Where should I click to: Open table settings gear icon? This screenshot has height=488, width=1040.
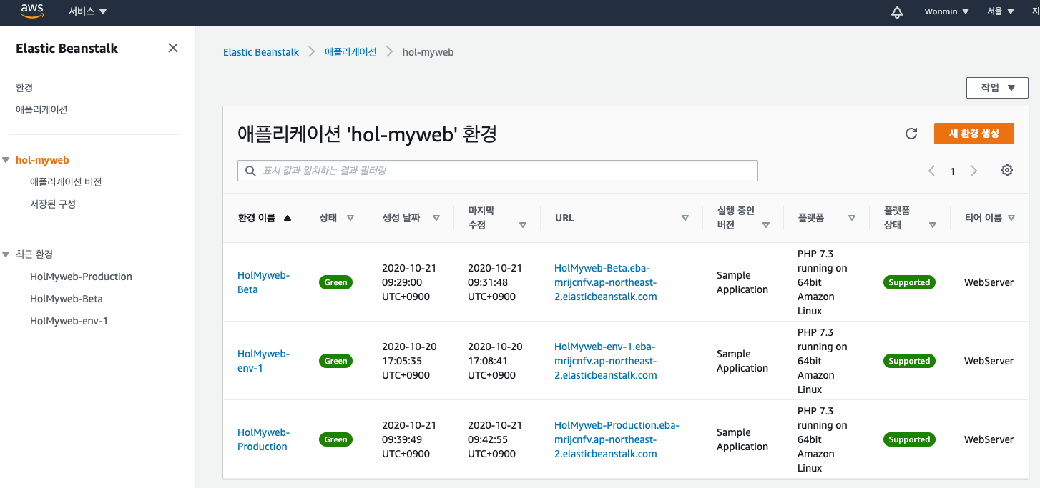tap(1007, 170)
